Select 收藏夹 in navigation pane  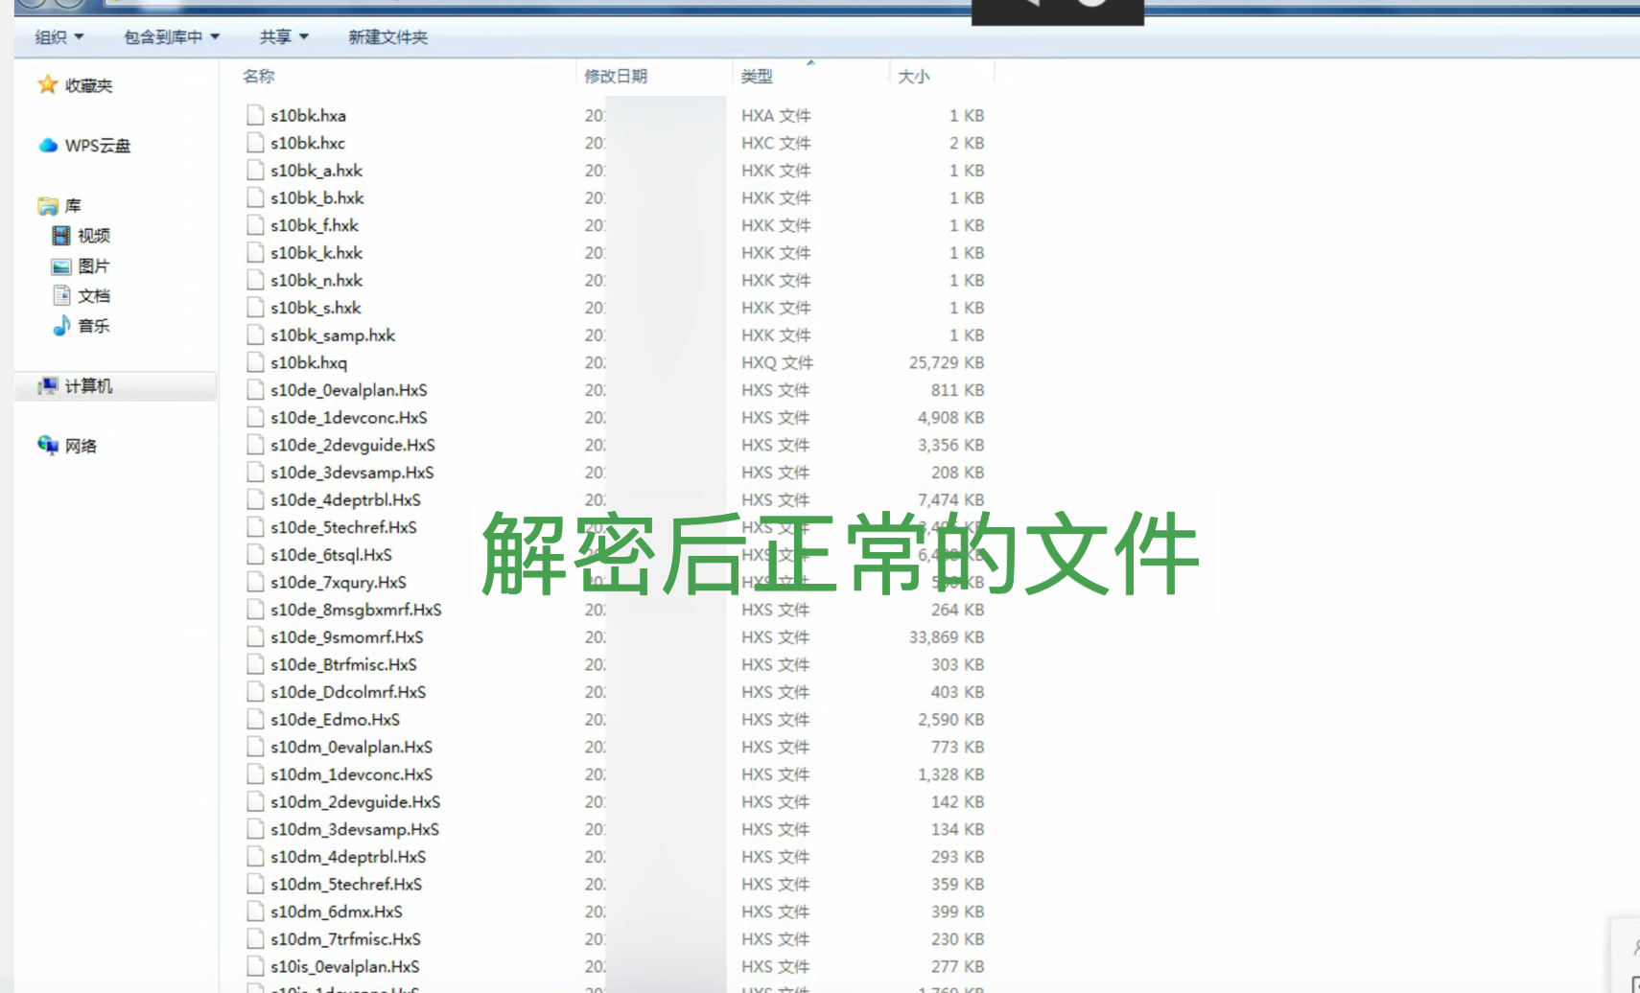pos(88,85)
